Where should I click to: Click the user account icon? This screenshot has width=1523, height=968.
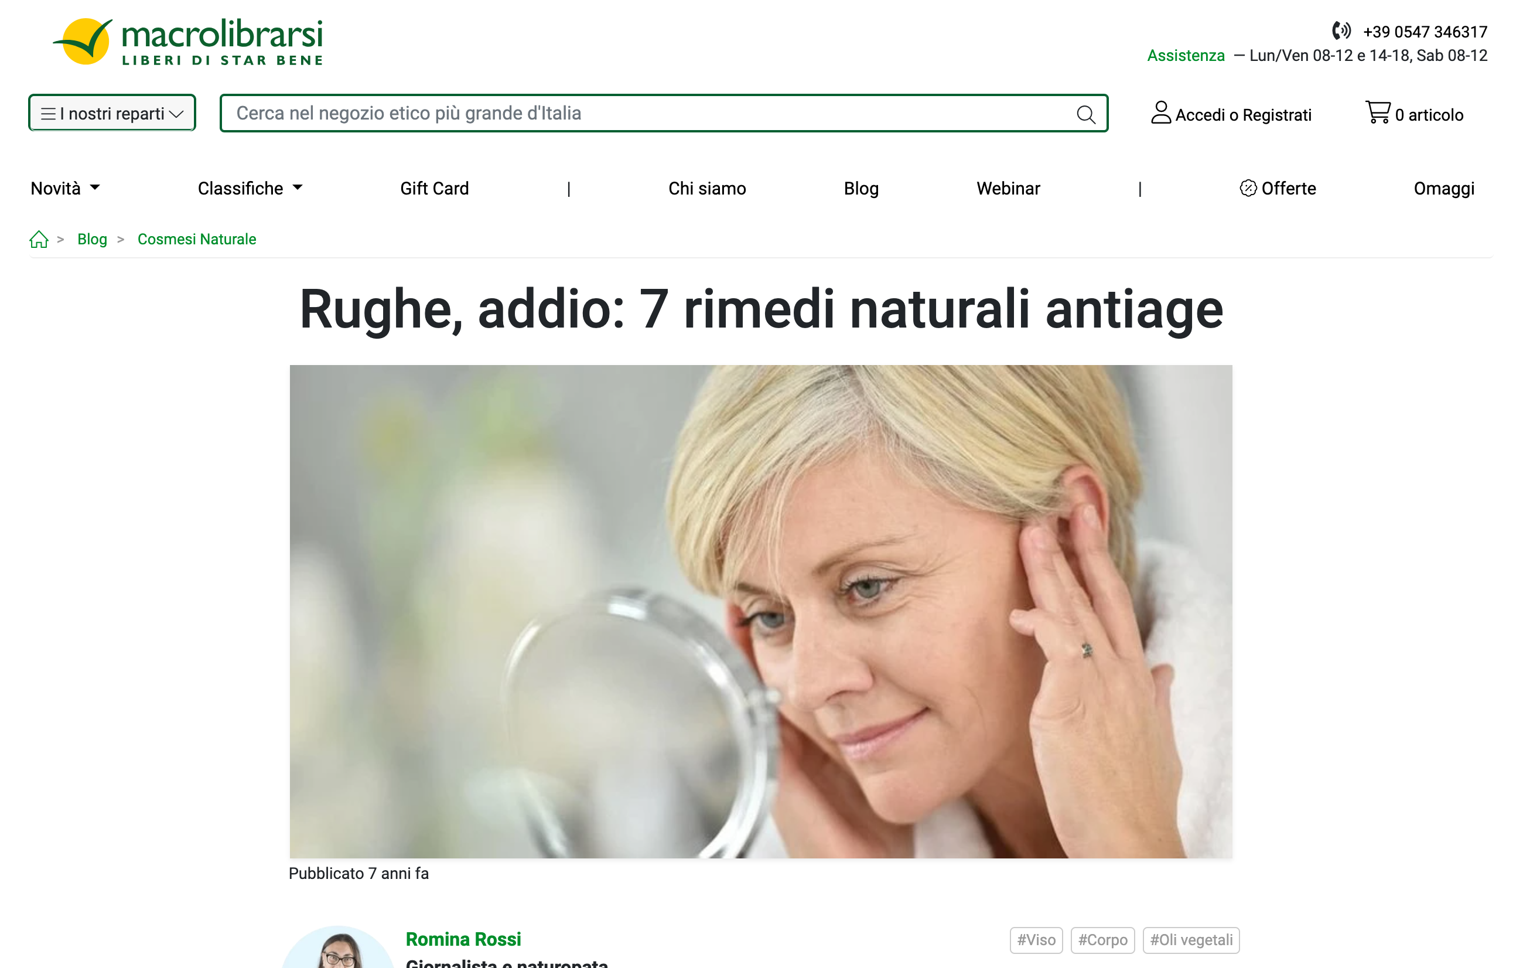pos(1160,113)
